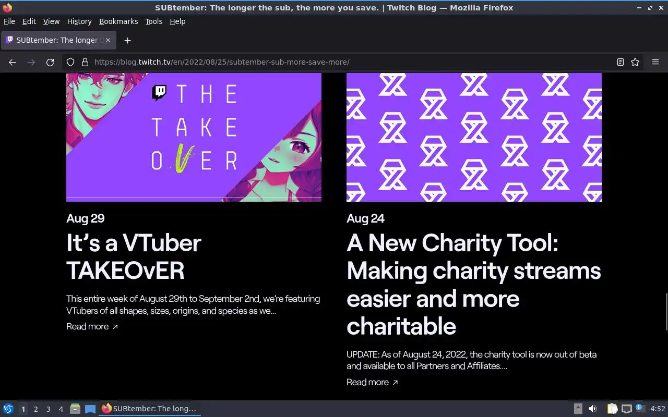Open the update notifier tray icon
This screenshot has height=417, width=668.
[x=640, y=408]
